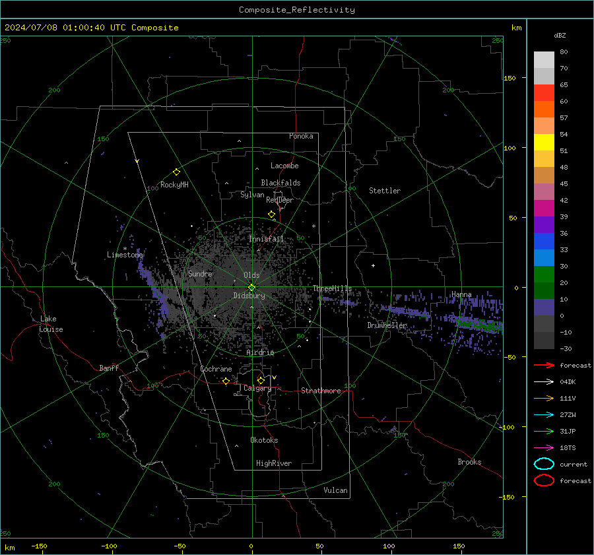Click the -30 dBZ scale value
594x555 pixels.
566,348
